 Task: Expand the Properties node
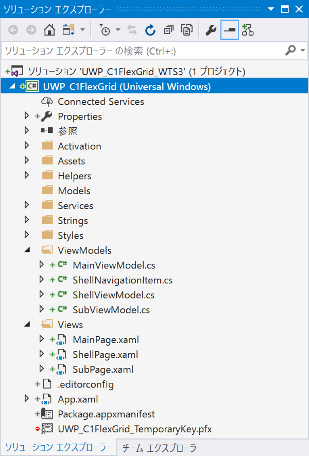click(26, 116)
